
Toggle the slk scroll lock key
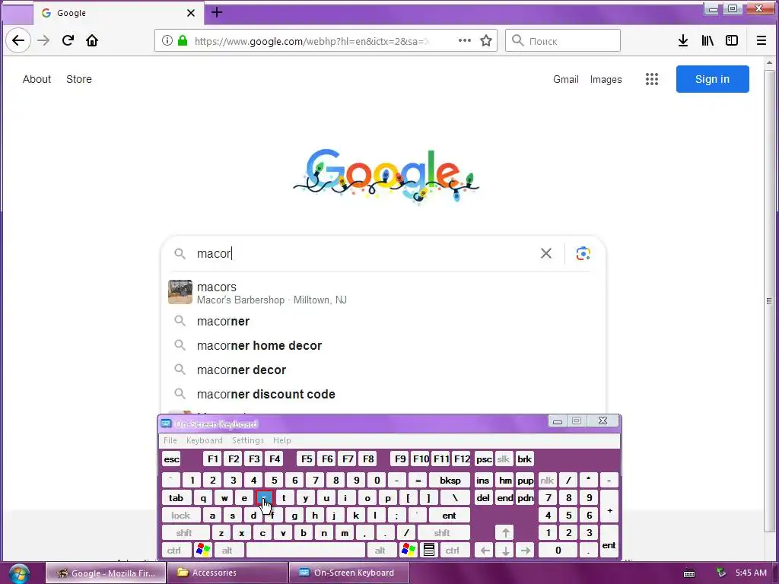[504, 459]
